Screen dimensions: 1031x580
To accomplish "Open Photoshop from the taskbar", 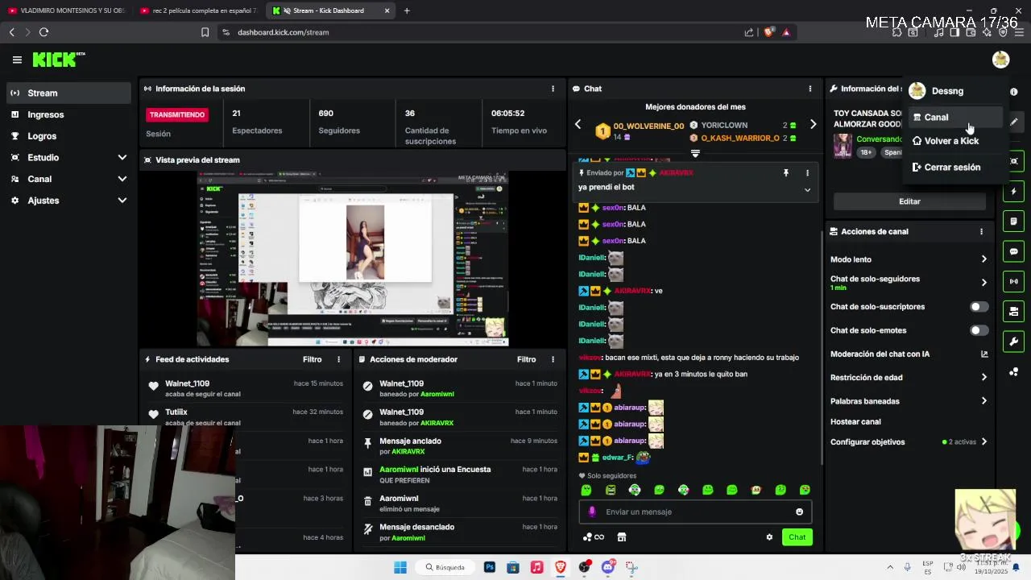I will [x=489, y=567].
